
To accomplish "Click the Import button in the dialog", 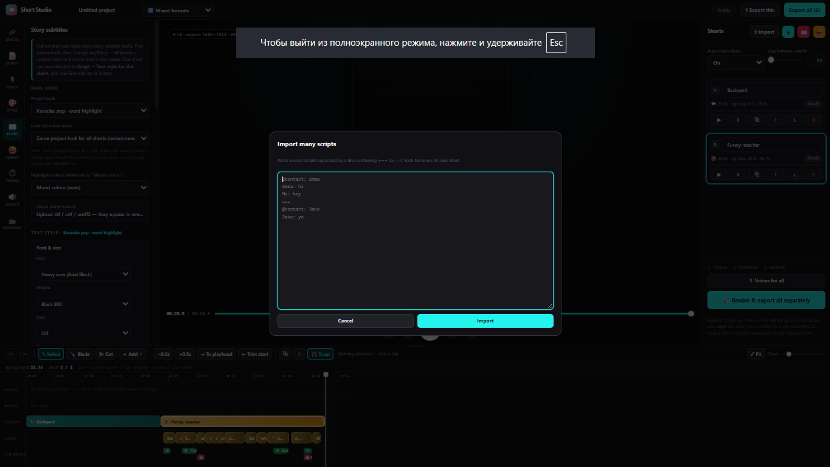I will [485, 321].
